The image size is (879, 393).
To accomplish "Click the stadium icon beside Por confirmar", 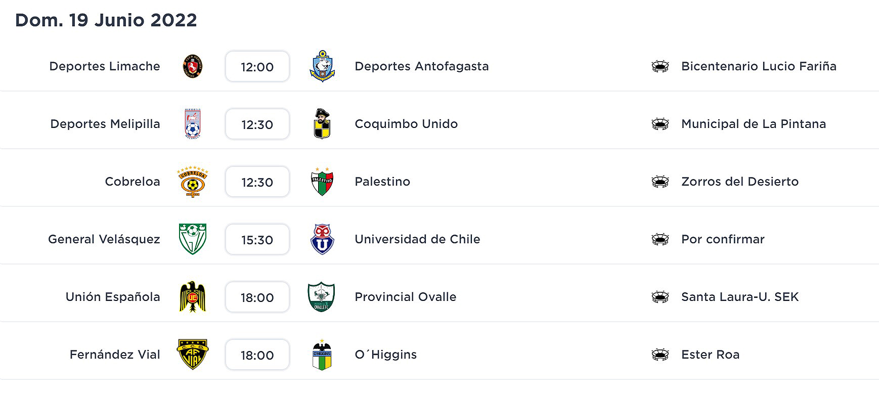I will click(660, 239).
